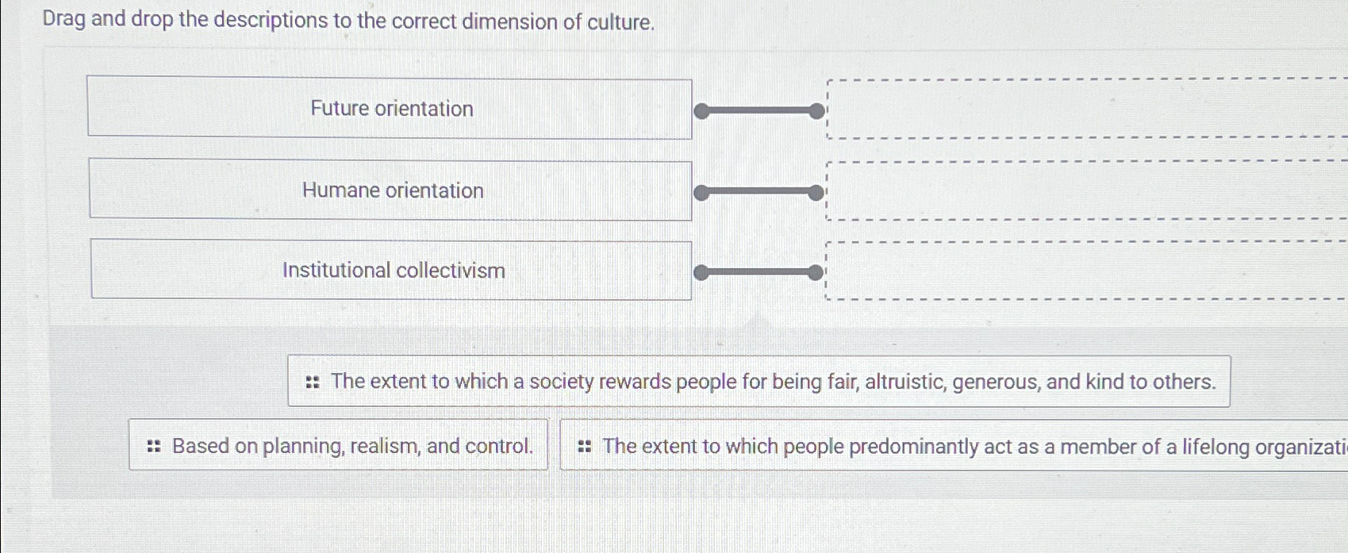Screen dimensions: 1348x553
Task: Click the right connector dot for Humane orientation
Action: [816, 192]
